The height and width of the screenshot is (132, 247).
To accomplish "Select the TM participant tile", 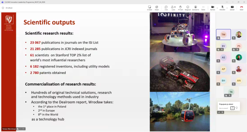I will click(x=223, y=35).
